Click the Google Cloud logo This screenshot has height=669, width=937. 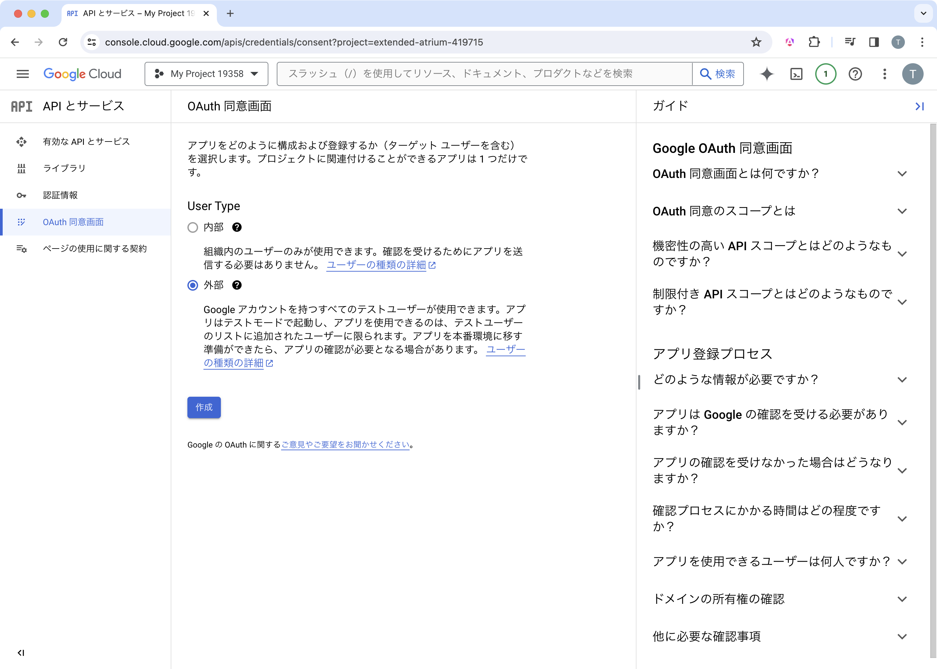tap(82, 74)
